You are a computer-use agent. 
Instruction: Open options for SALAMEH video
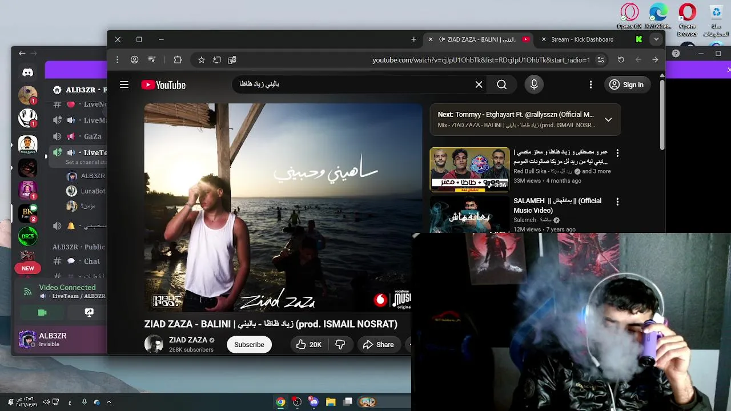pyautogui.click(x=617, y=202)
